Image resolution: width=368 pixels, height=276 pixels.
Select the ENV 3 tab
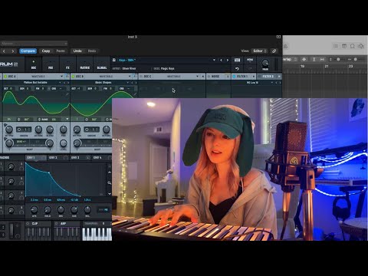click(80, 158)
